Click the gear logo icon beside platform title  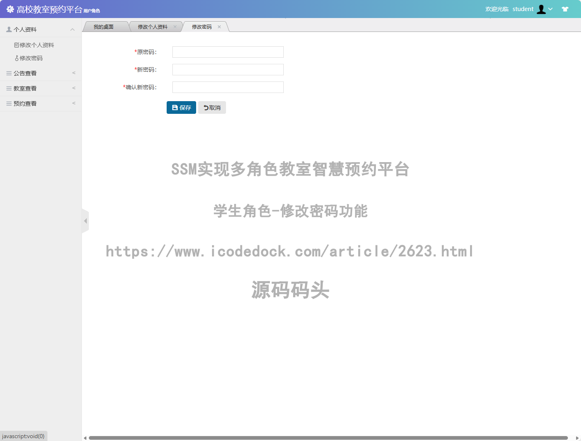(x=10, y=9)
